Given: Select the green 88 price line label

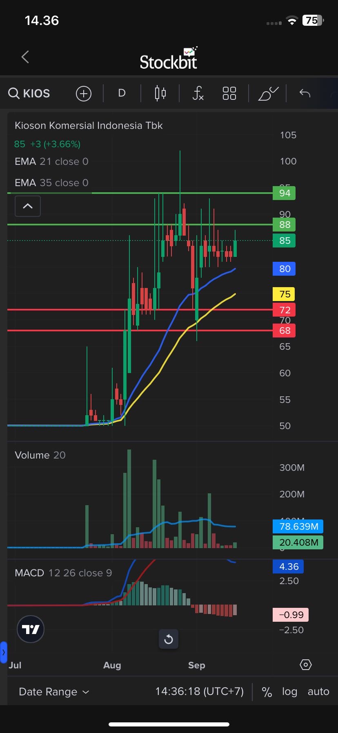Looking at the screenshot, I should click(284, 225).
